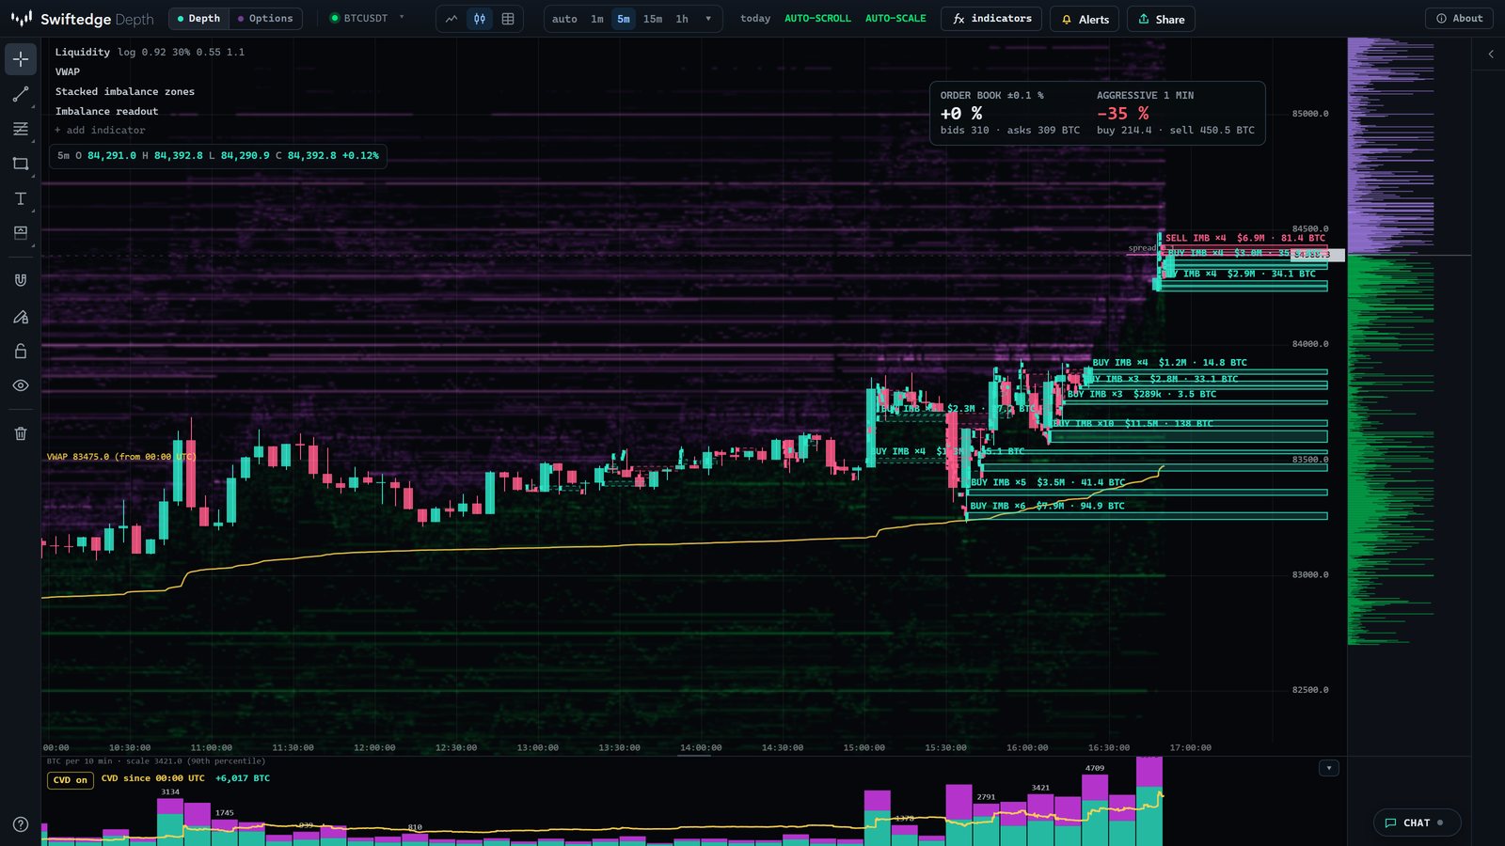1505x846 pixels.
Task: Switch to table grid view
Action: point(508,19)
